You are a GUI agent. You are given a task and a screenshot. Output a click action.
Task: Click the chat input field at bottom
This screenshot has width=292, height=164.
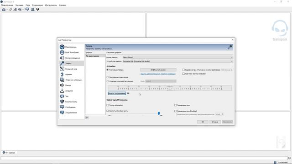[144, 158]
